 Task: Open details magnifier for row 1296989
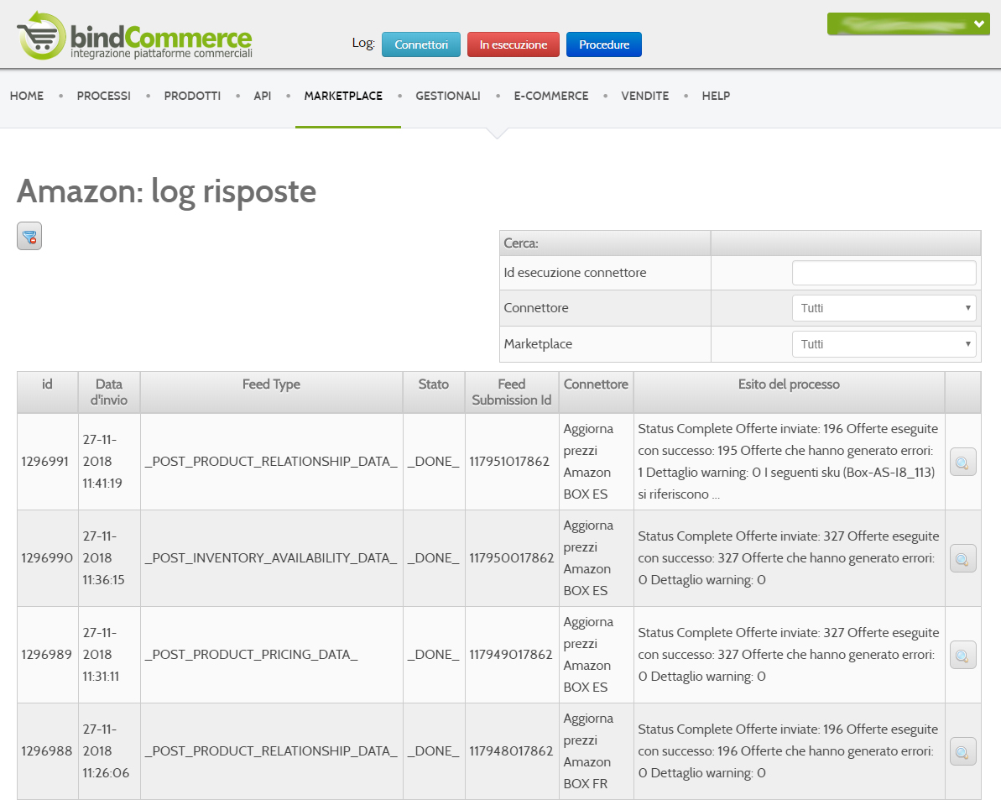[962, 655]
